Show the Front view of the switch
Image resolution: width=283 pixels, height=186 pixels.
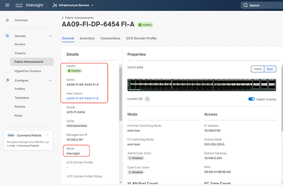257,69
